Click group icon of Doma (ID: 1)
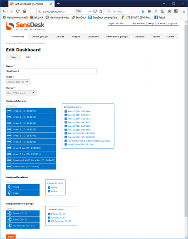Viewport: 188px width, 239px height. point(9,213)
